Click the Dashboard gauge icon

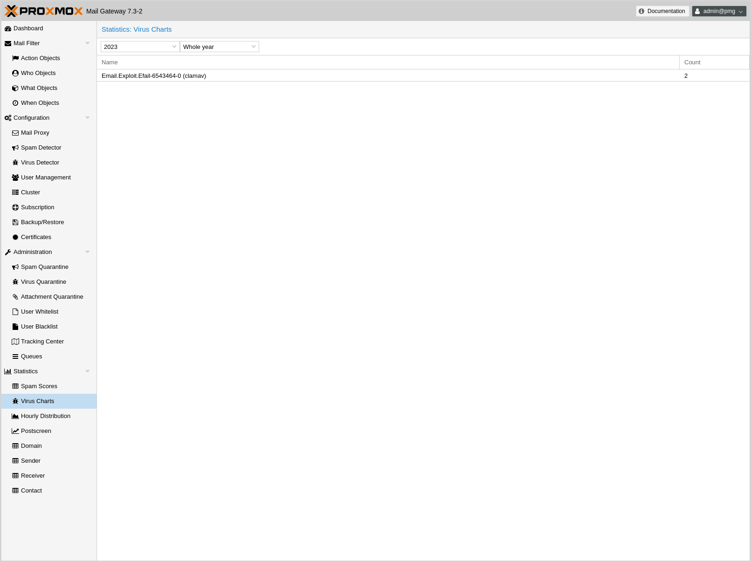coord(8,28)
